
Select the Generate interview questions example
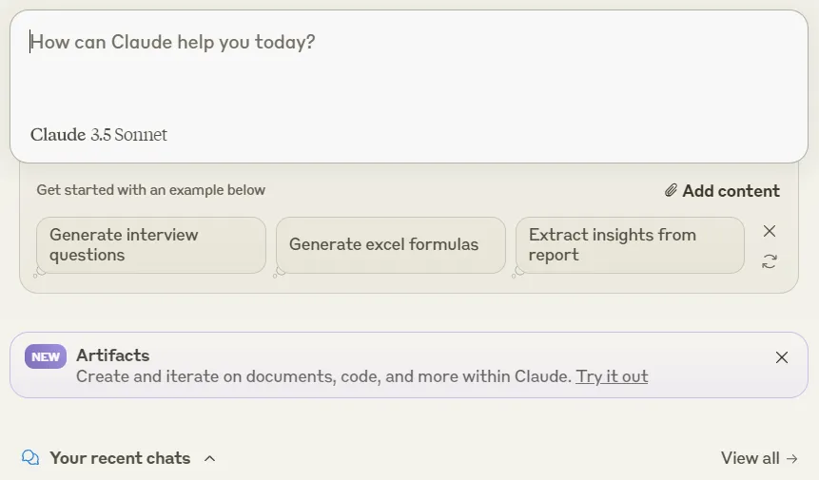(151, 245)
